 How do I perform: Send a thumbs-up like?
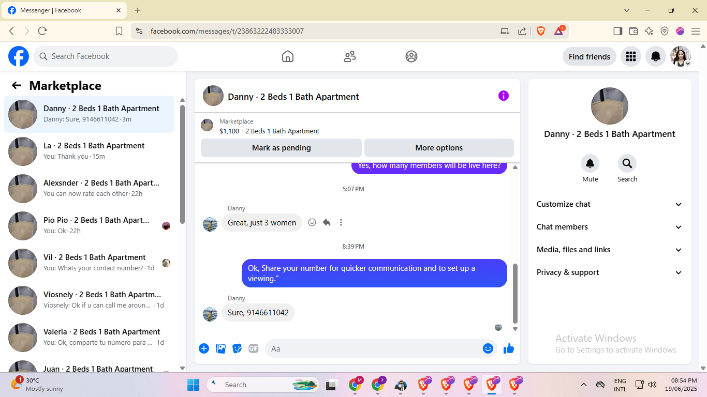(x=509, y=348)
